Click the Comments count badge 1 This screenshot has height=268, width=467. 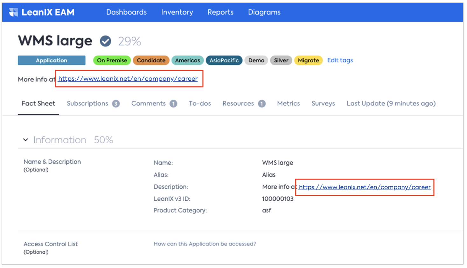click(x=173, y=104)
